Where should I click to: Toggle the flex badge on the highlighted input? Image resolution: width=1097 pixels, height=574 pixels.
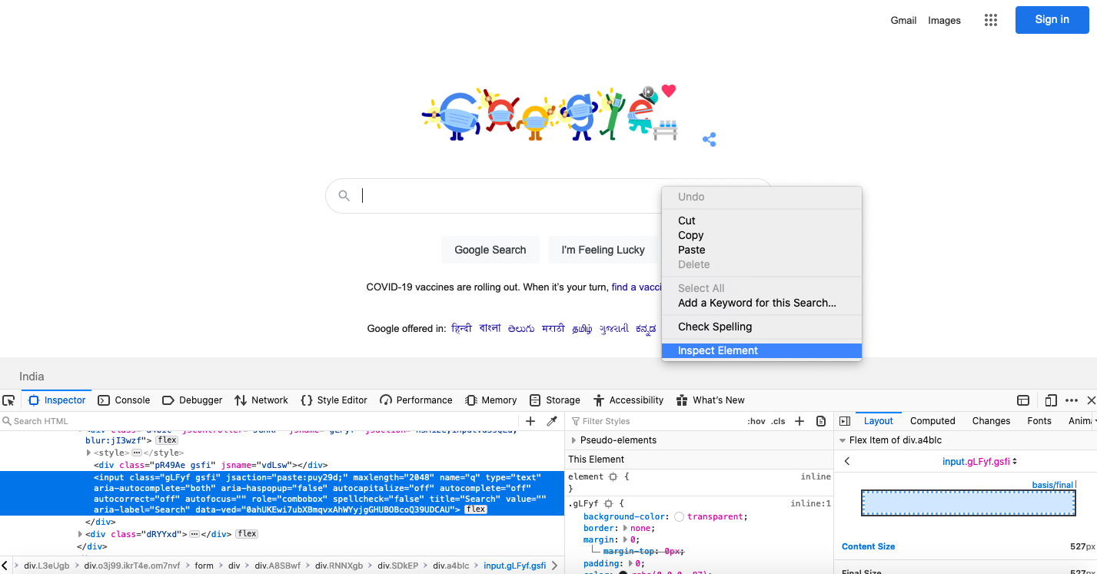coord(475,508)
